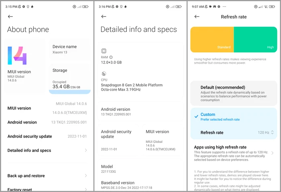Tap the Model 2211133G entry
This screenshot has width=281, height=192.
pyautogui.click(x=140, y=169)
